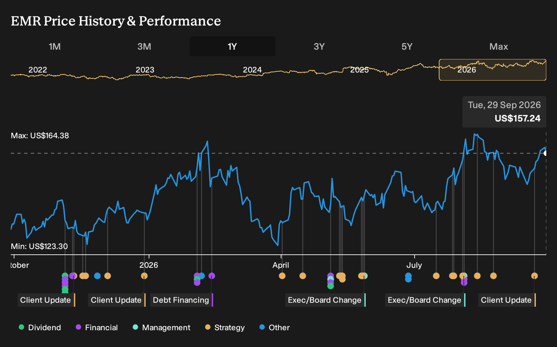Click the white current-price point on the chart line
This screenshot has width=557, height=347.
pos(546,153)
